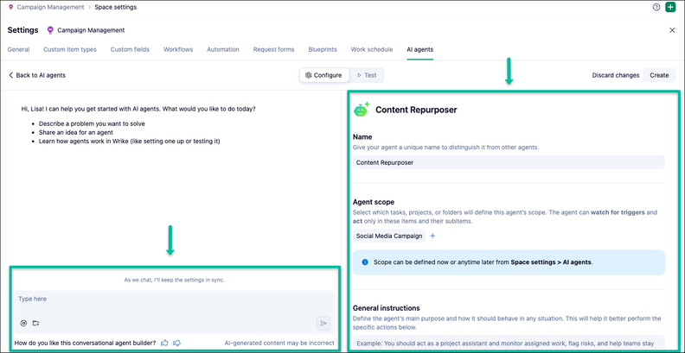685x353 pixels.
Task: Click 'AI-generated content may be incorrect' notice
Action: 279,343
